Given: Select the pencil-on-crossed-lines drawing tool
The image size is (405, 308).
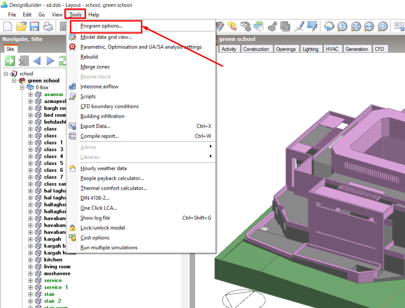Looking at the screenshot, I should 299,26.
